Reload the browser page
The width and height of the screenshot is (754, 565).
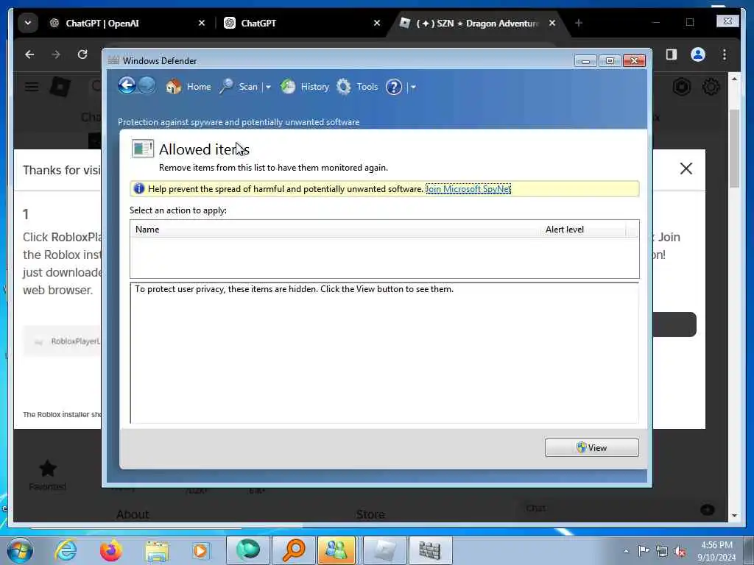click(82, 54)
